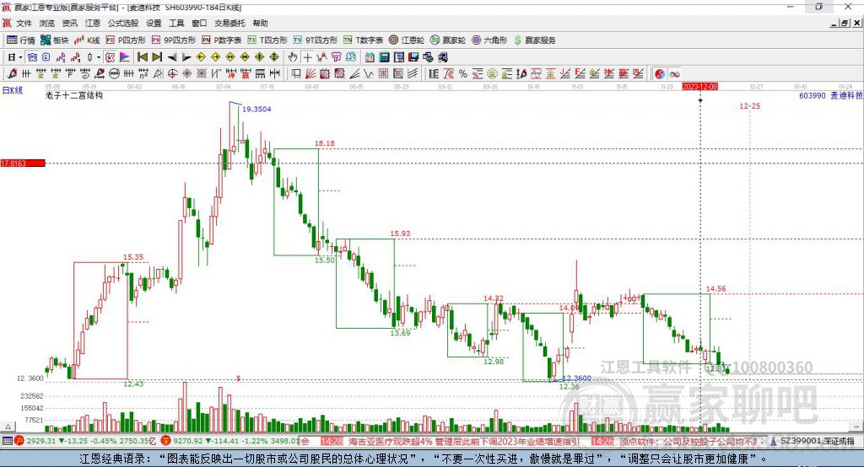Screen dimensions: 864x467
Task: Toggle the crosshair cursor tool
Action: pyautogui.click(x=307, y=57)
